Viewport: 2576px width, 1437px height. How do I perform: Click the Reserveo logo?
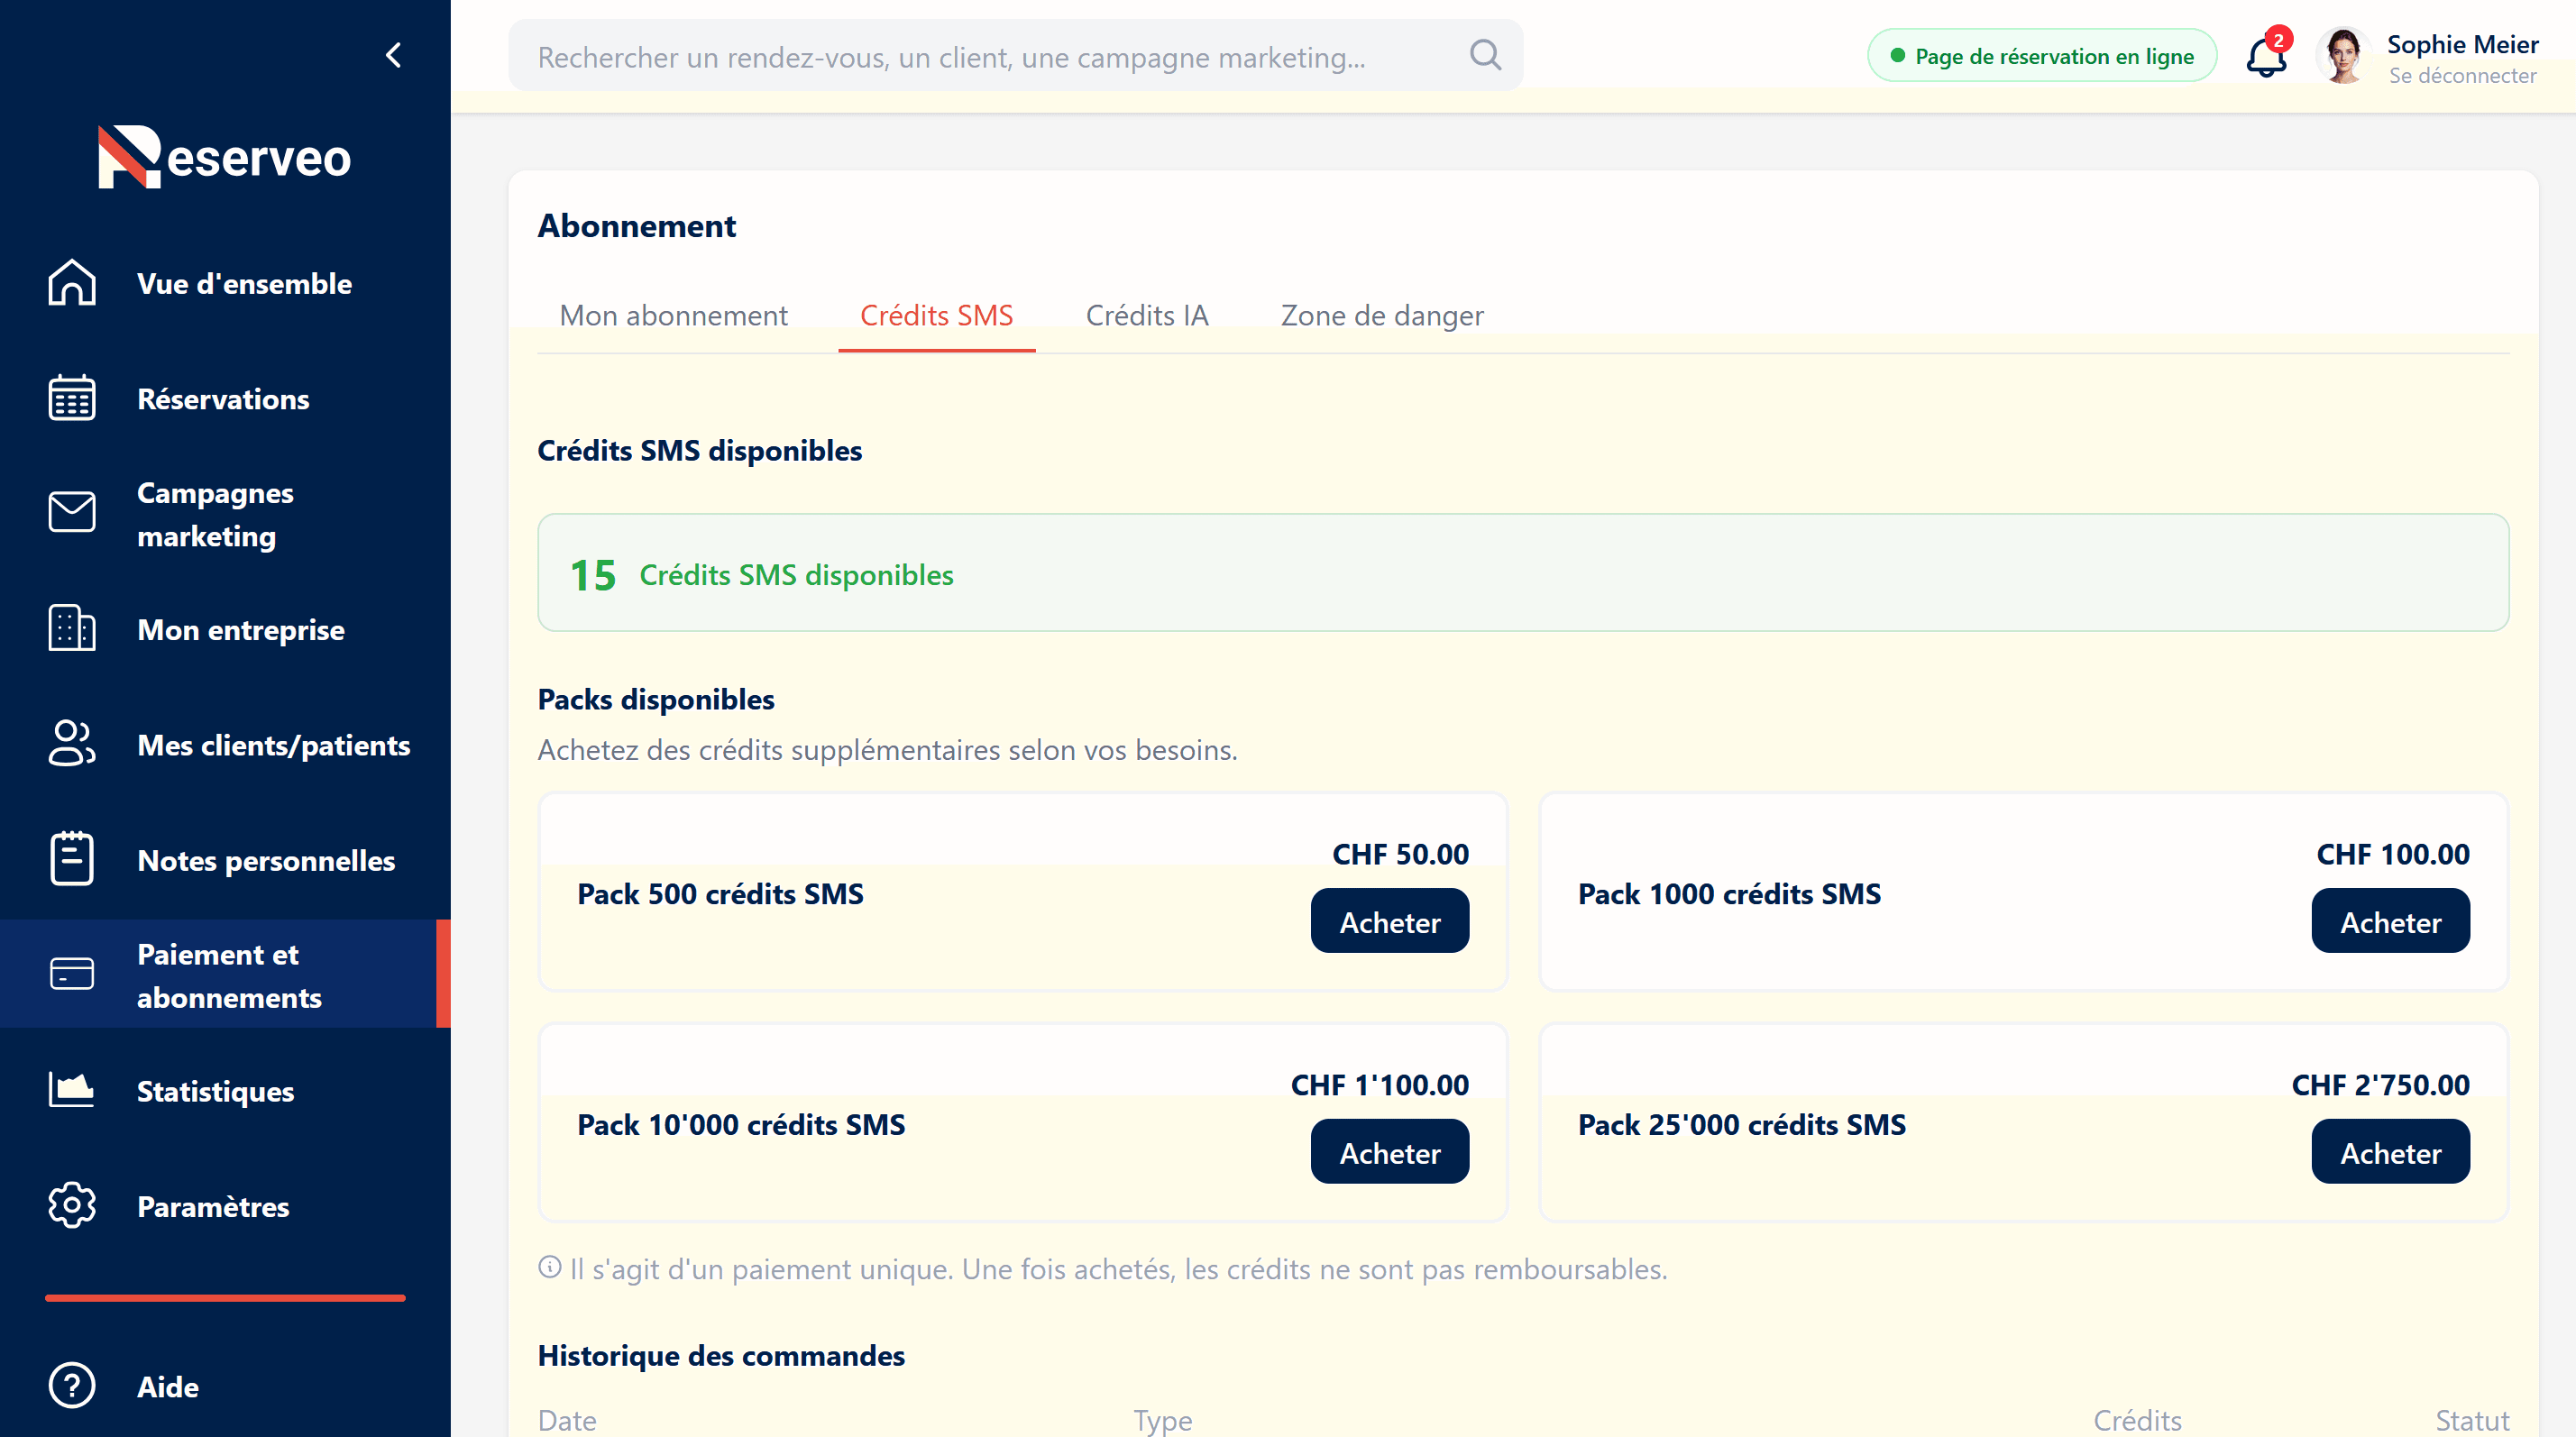coord(225,157)
